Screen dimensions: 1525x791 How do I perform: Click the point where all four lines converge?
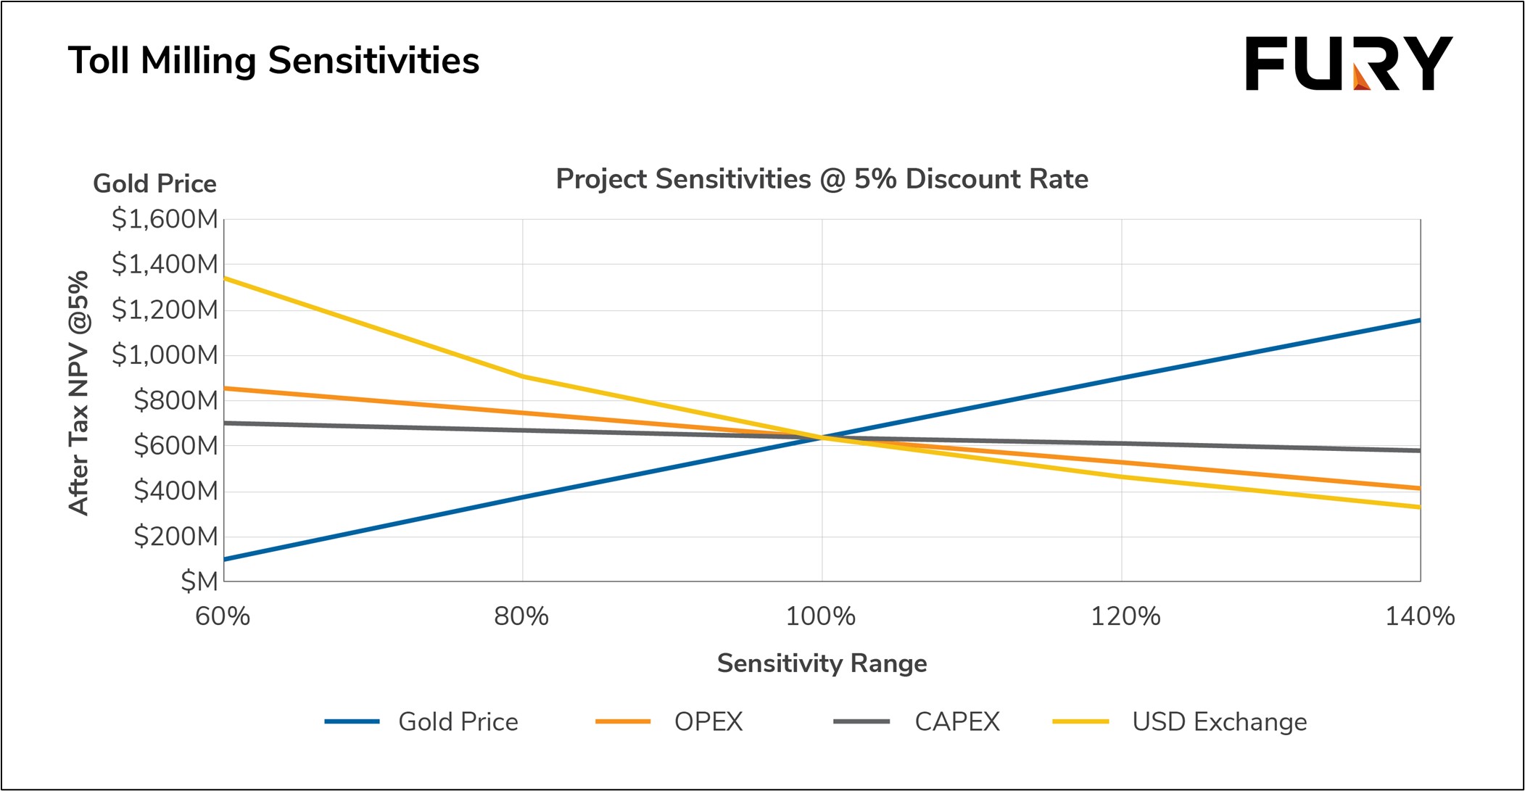[822, 438]
